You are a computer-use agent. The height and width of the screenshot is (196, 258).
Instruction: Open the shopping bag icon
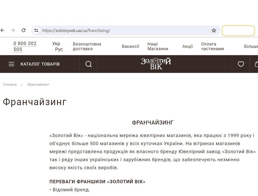256,64
